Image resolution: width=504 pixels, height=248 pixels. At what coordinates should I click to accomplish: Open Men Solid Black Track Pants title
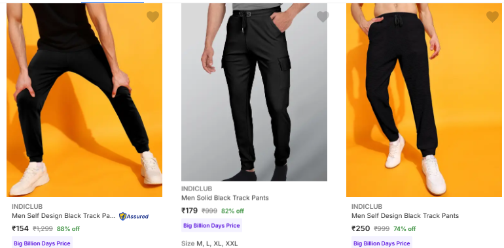(225, 198)
